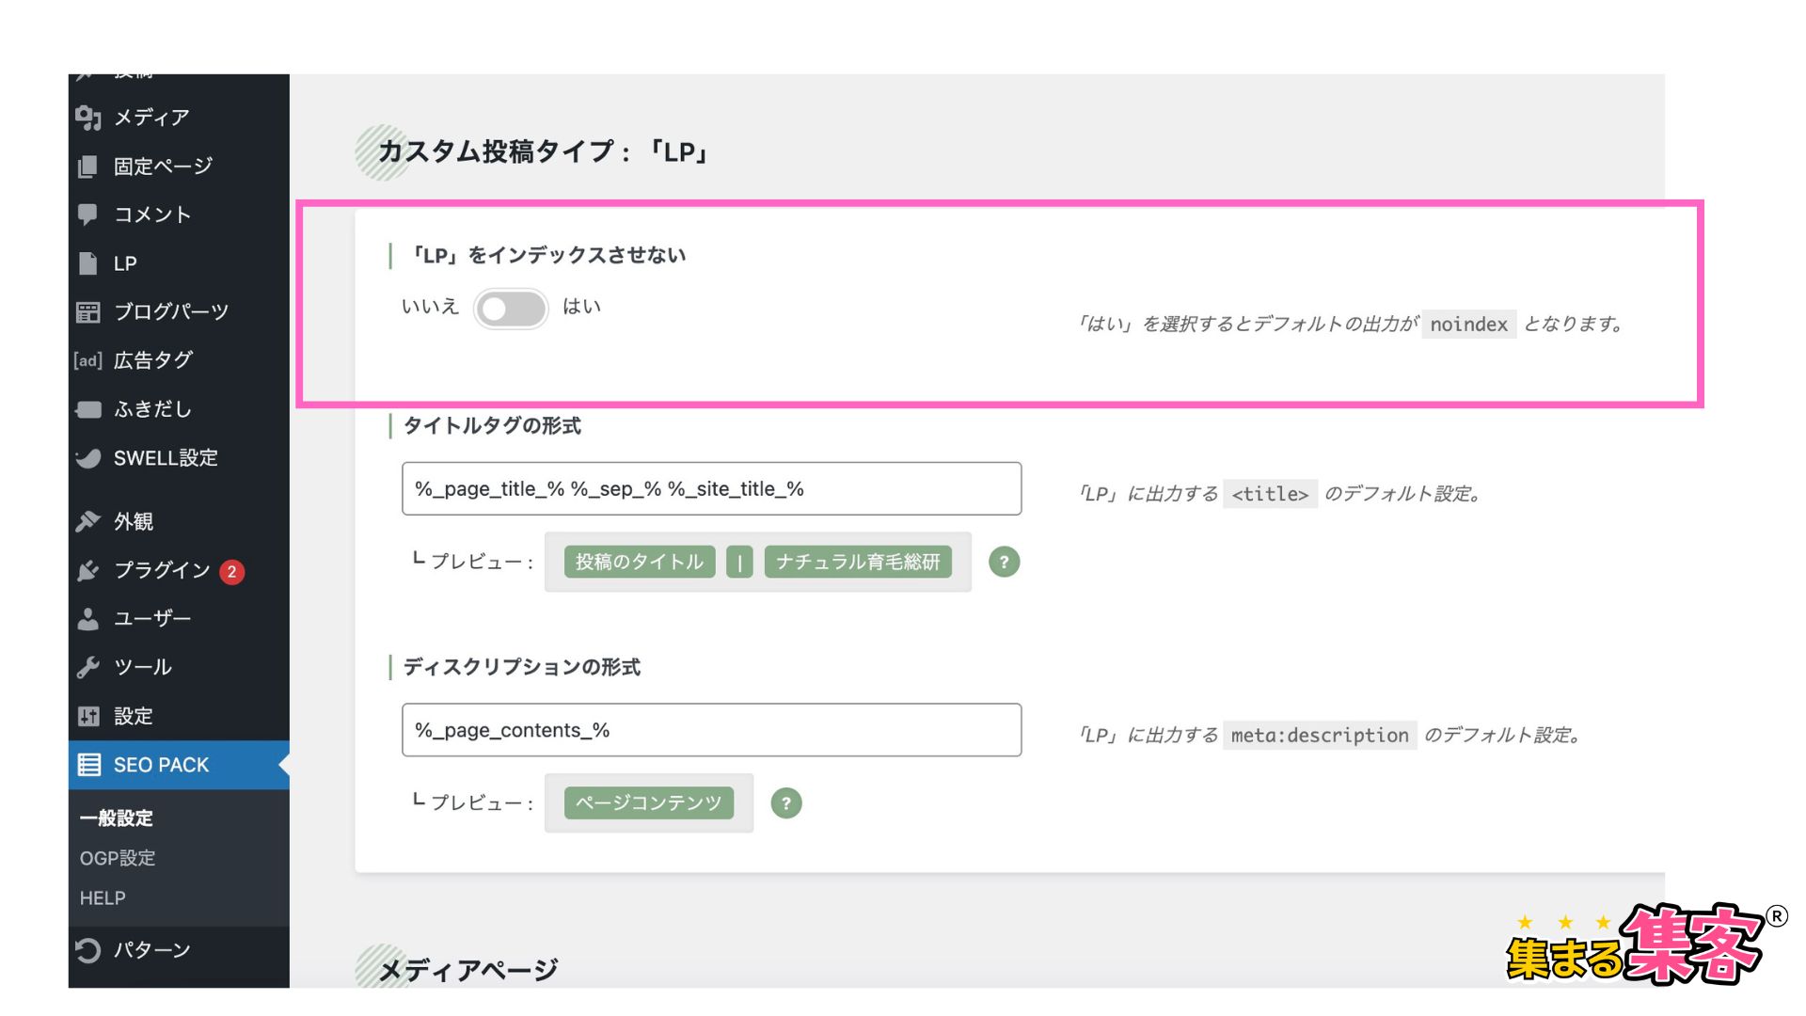Viewport: 1806px width, 1016px height.
Task: Click the description format input field
Action: pos(711,730)
